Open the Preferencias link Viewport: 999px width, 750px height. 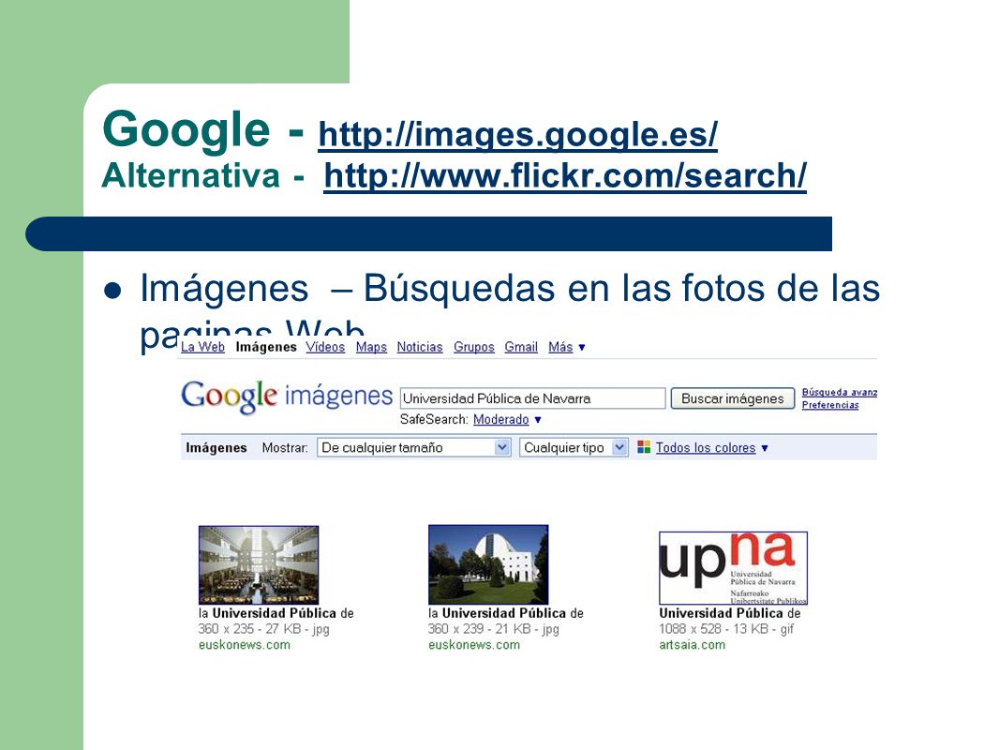point(830,405)
